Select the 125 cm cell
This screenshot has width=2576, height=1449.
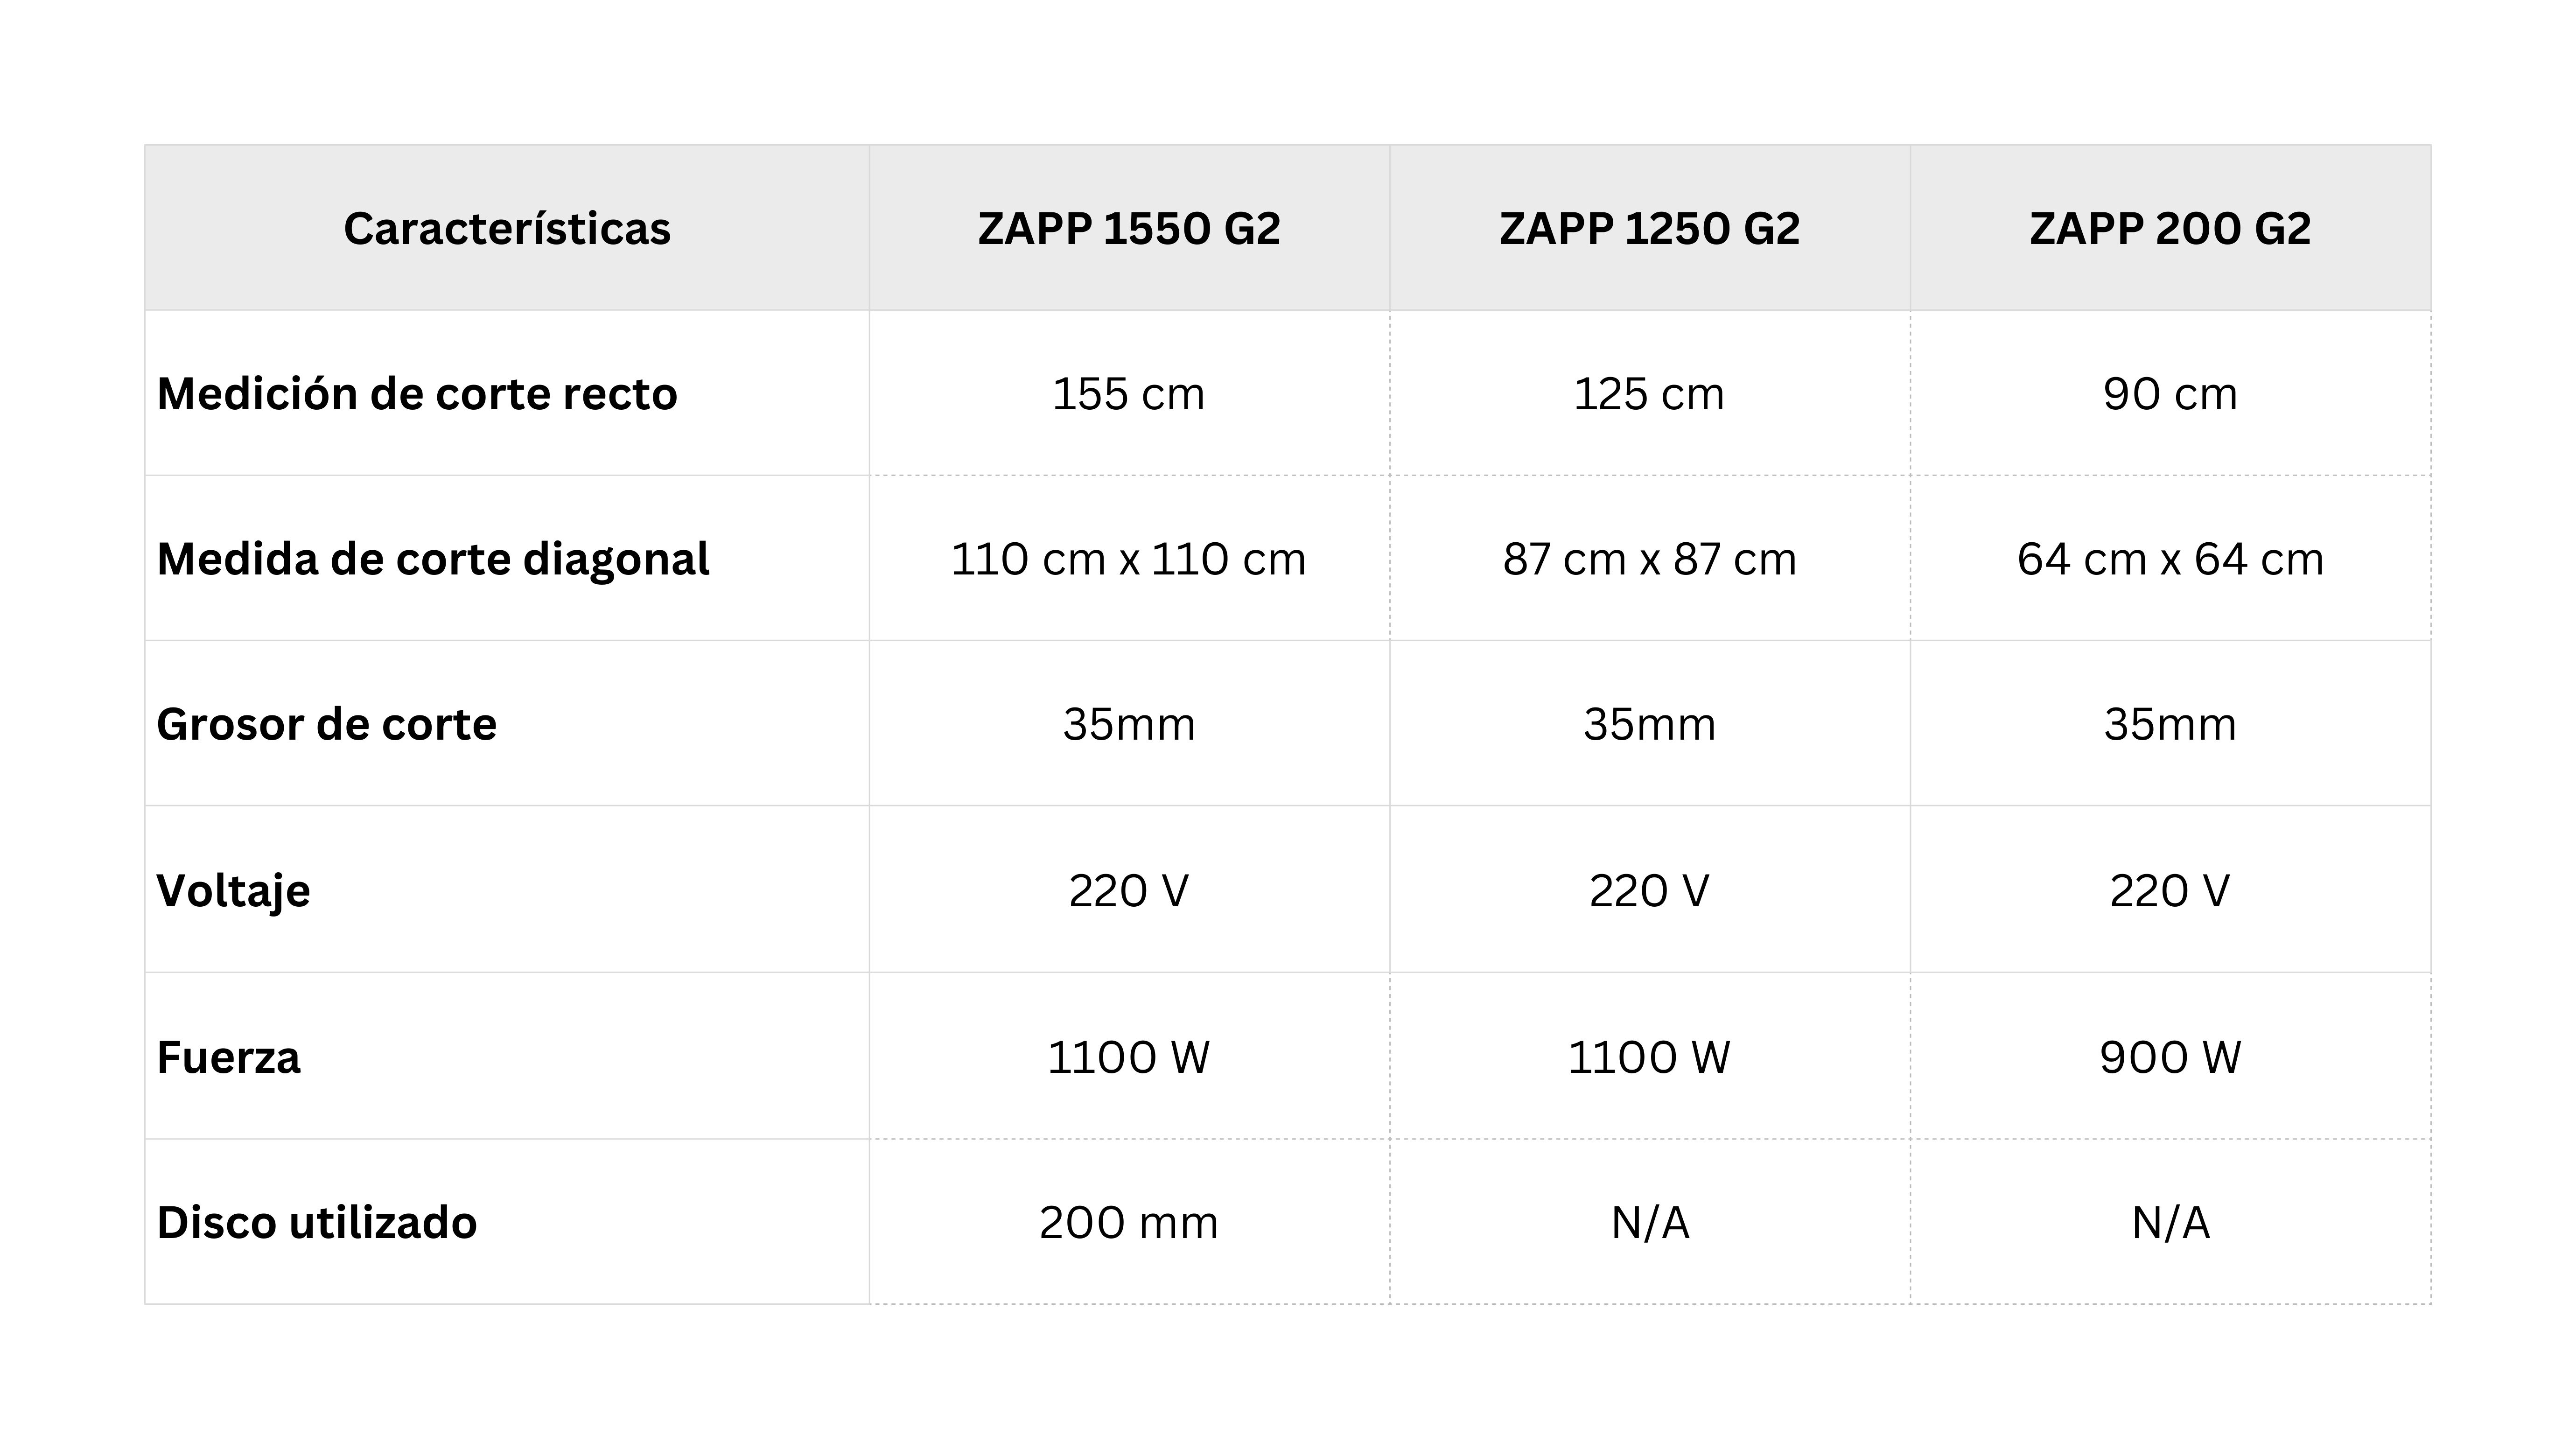[1649, 393]
